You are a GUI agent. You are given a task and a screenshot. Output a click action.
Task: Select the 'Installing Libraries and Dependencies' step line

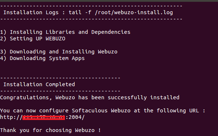[x=65, y=32]
